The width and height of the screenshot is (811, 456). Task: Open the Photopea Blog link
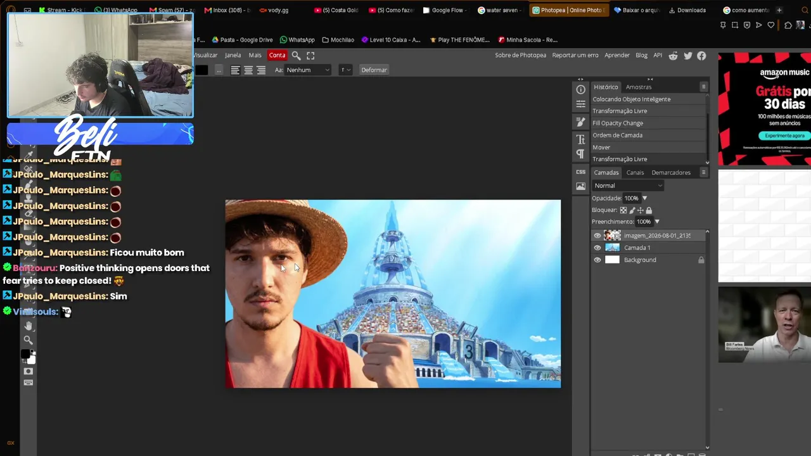pos(641,56)
